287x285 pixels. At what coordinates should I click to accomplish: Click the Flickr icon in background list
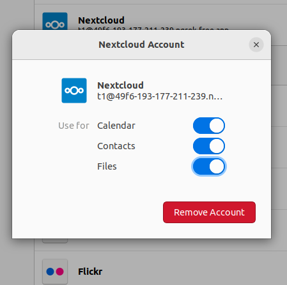click(x=55, y=272)
